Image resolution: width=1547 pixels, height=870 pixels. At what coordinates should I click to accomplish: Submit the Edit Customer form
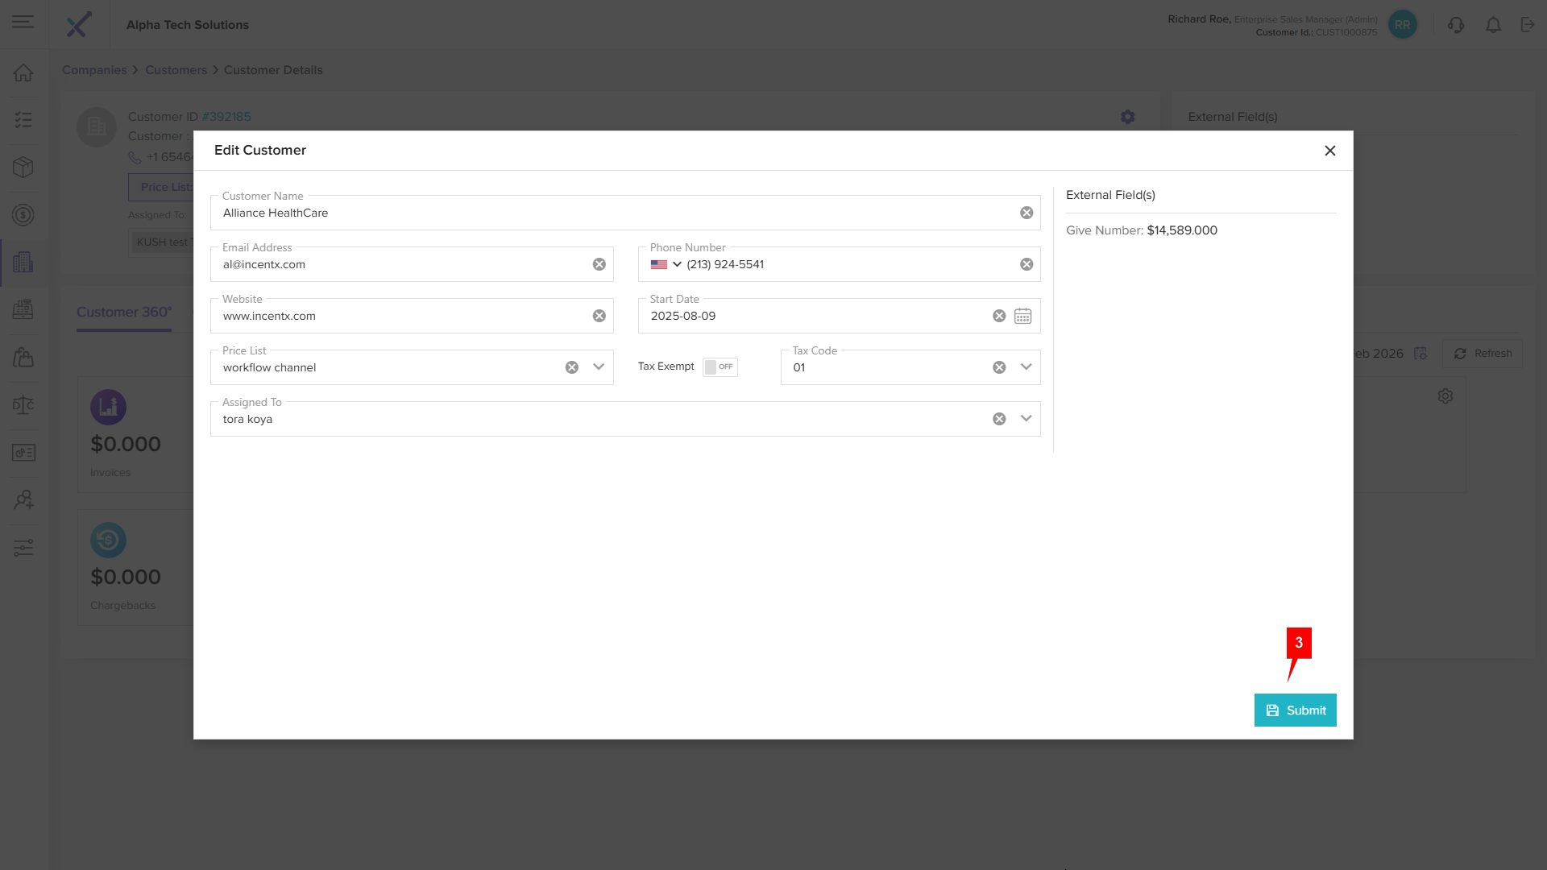(x=1295, y=710)
